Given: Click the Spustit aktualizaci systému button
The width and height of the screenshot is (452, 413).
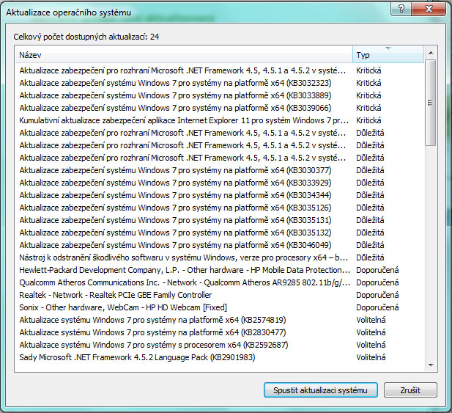Looking at the screenshot, I should click(x=321, y=390).
